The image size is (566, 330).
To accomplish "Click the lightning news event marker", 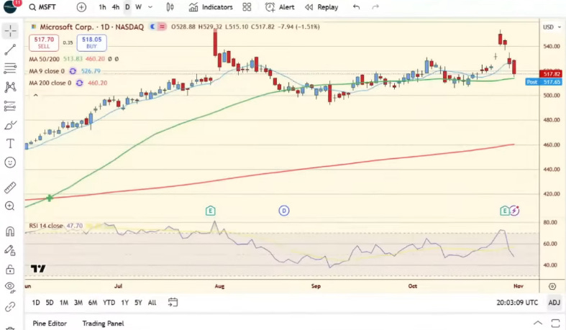I will 515,210.
